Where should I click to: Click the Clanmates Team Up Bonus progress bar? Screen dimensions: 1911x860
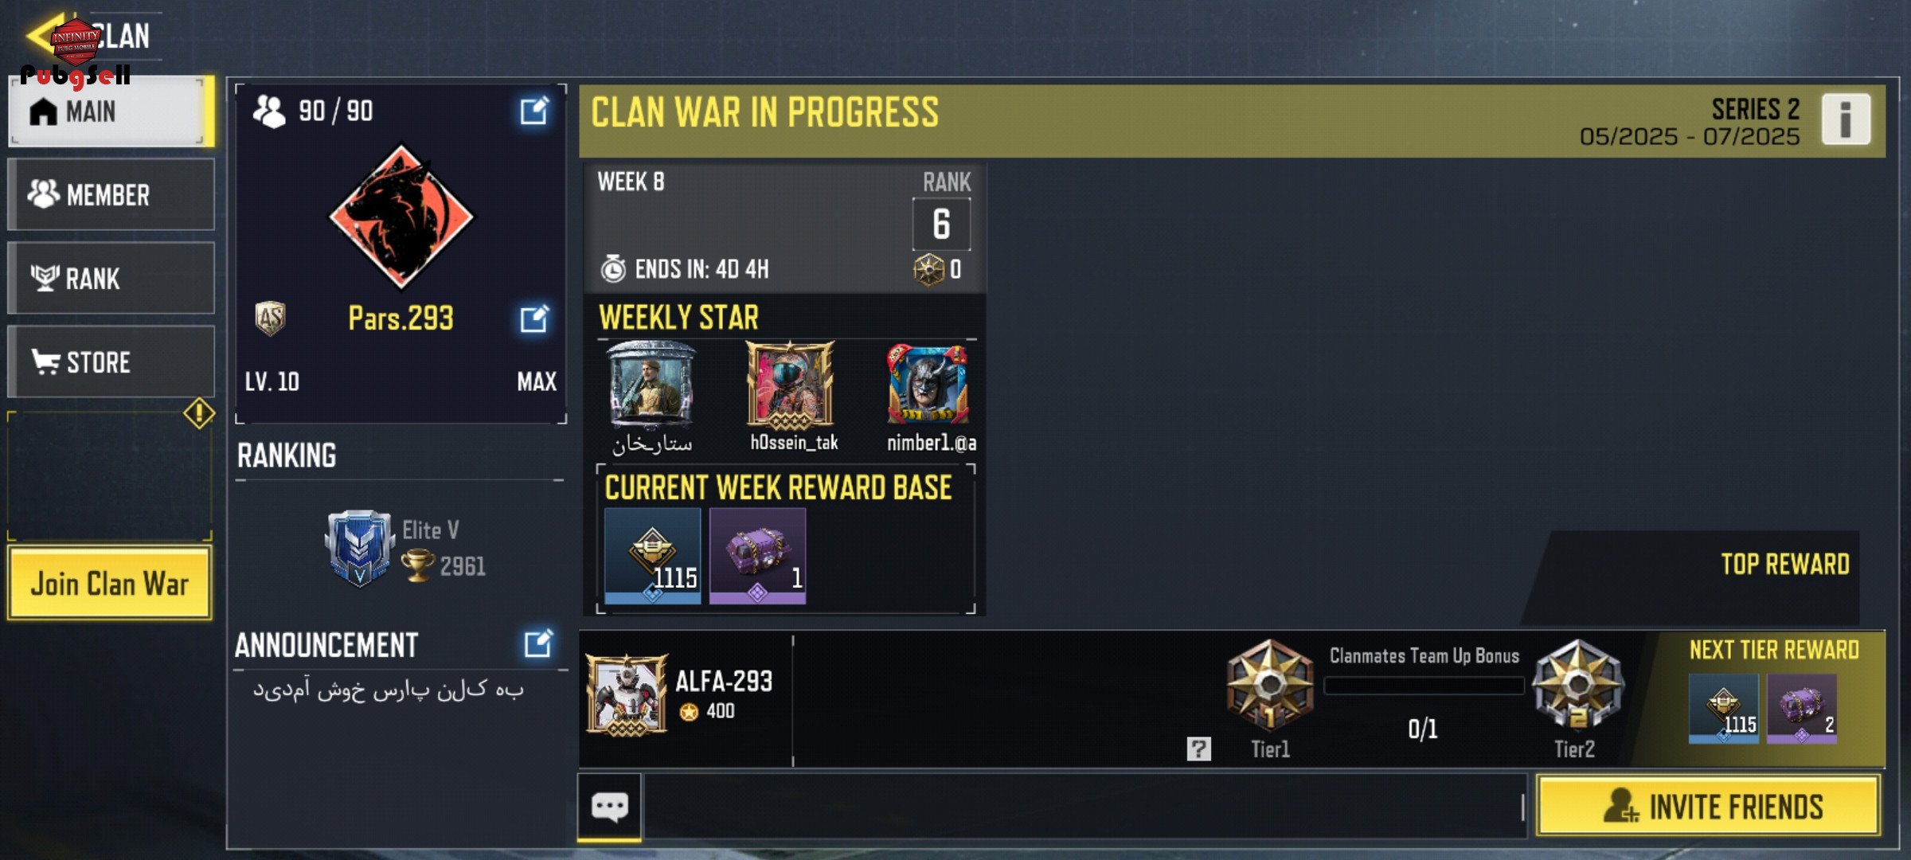click(x=1424, y=686)
